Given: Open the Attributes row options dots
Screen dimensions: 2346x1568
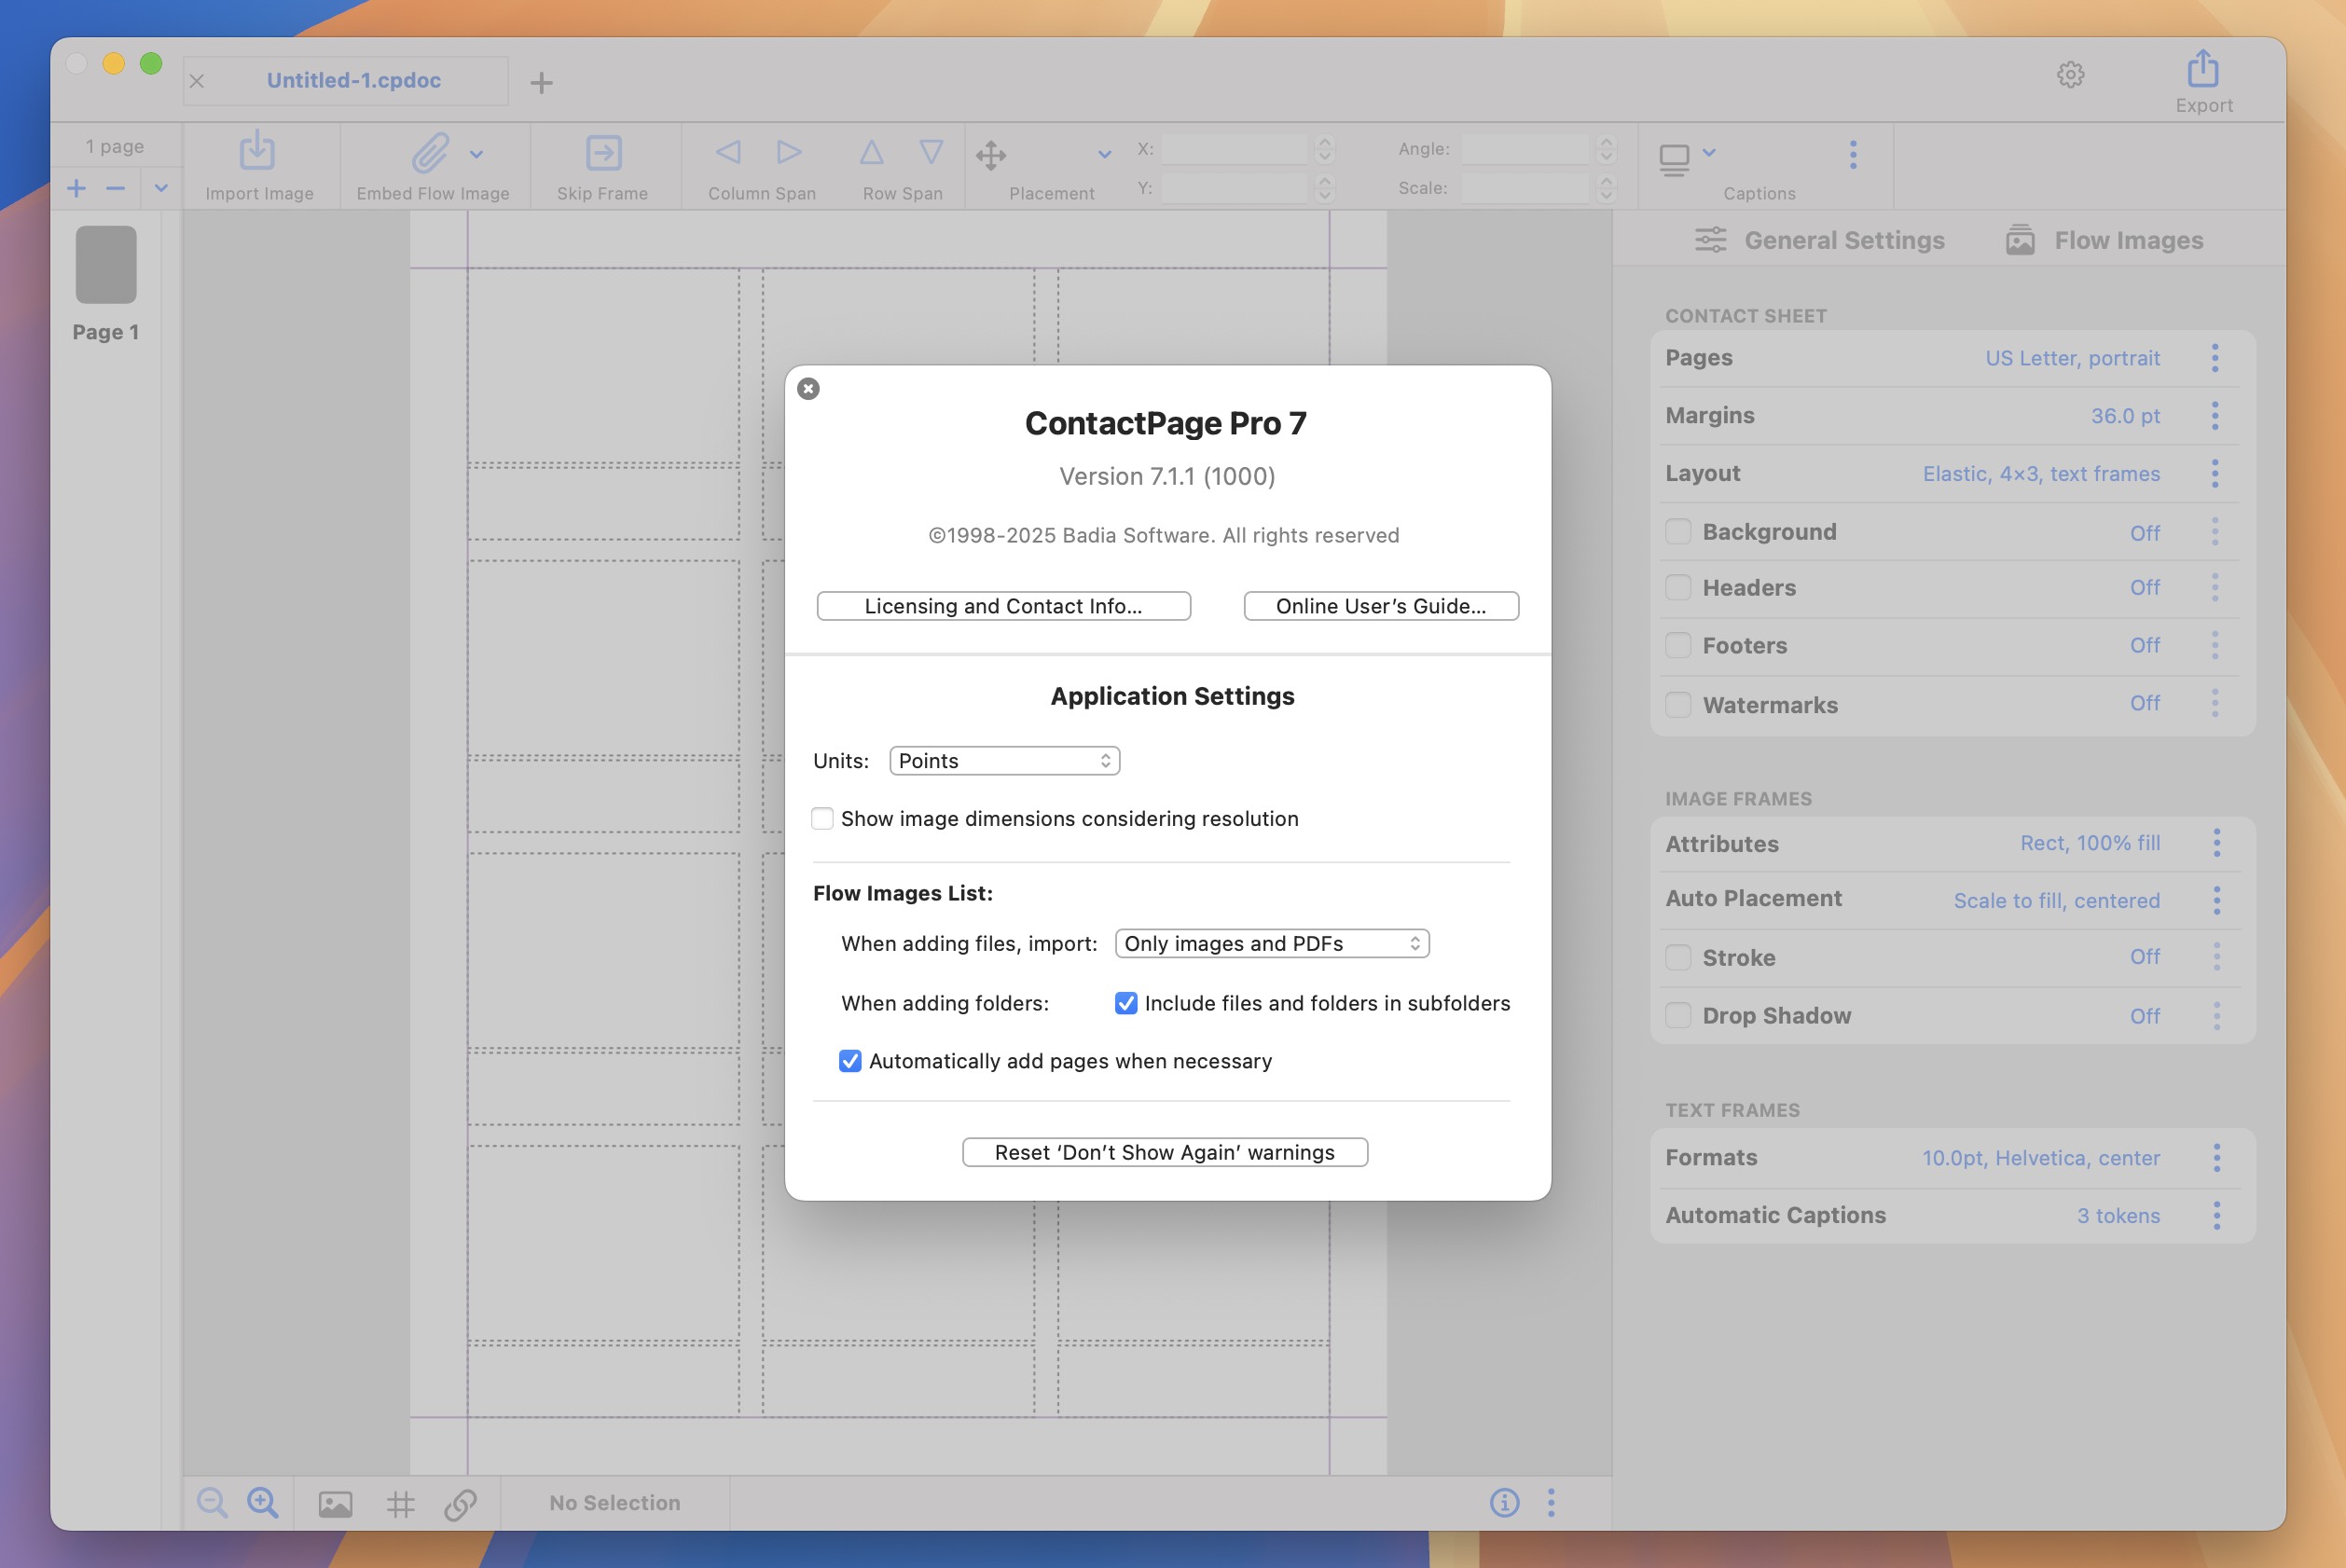Looking at the screenshot, I should pyautogui.click(x=2216, y=843).
